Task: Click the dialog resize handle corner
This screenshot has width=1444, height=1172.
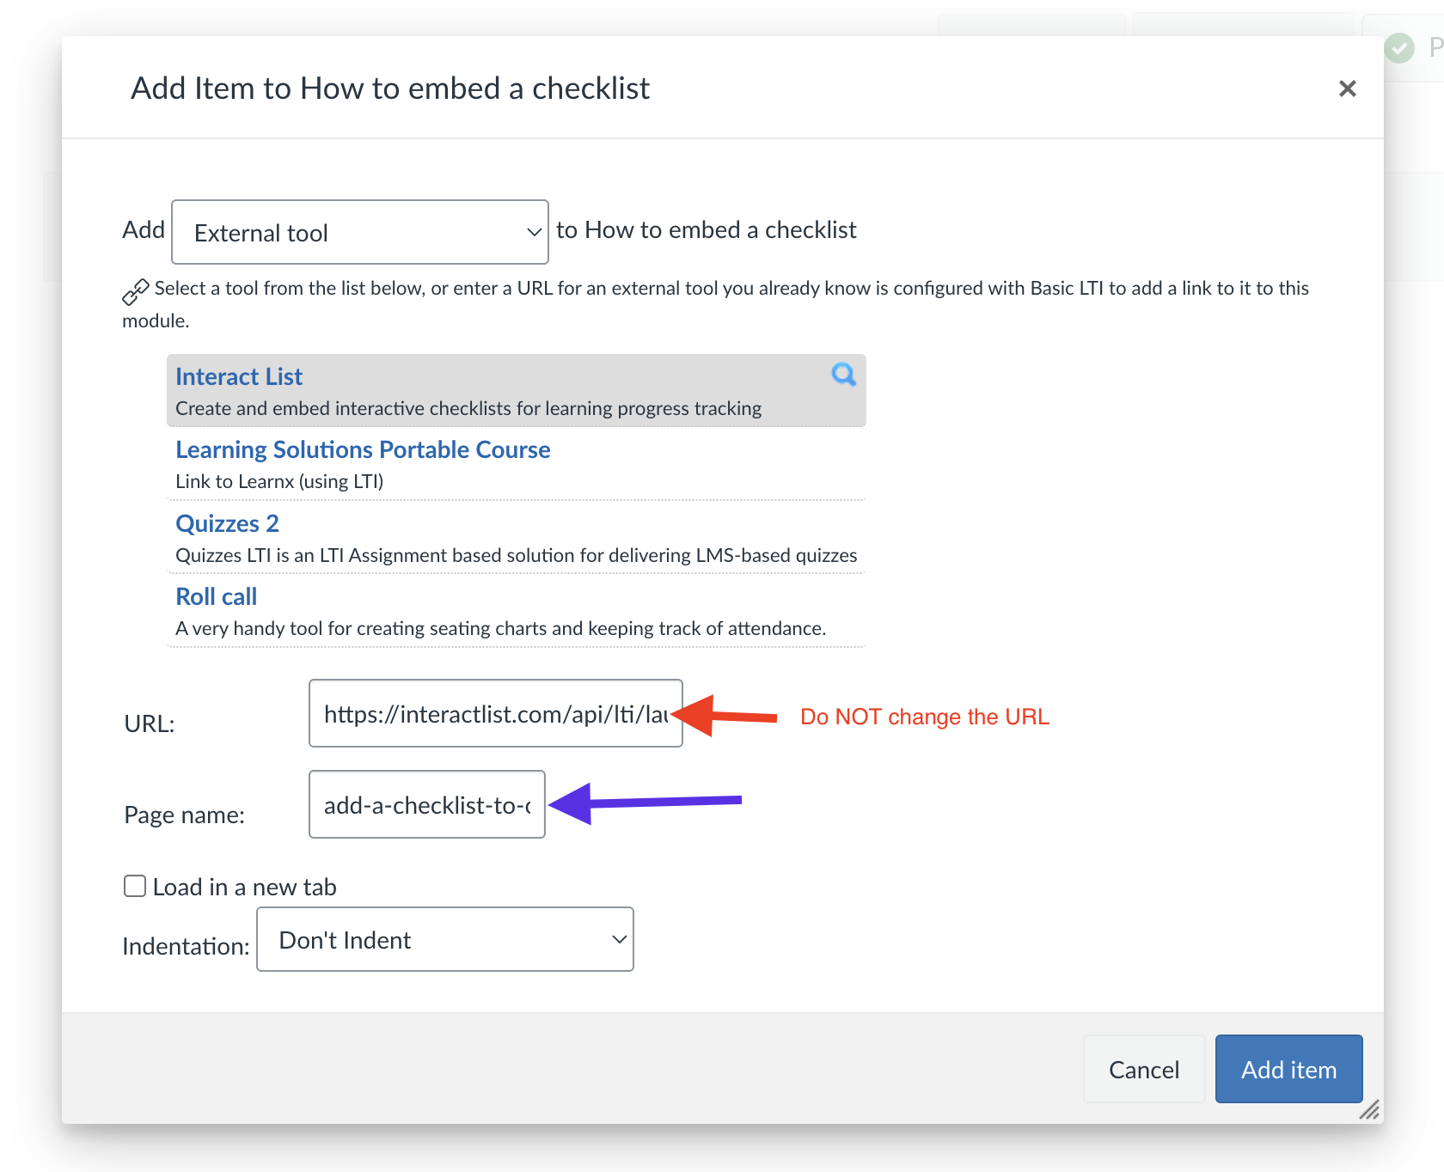Action: (x=1369, y=1110)
